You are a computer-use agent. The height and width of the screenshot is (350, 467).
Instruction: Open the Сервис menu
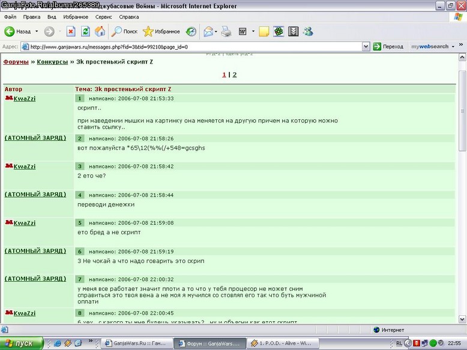coord(103,17)
